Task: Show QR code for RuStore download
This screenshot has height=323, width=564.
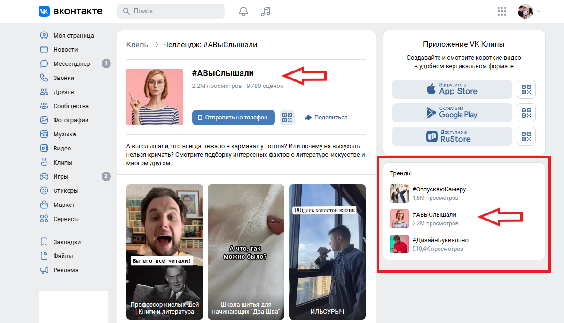Action: tap(526, 136)
